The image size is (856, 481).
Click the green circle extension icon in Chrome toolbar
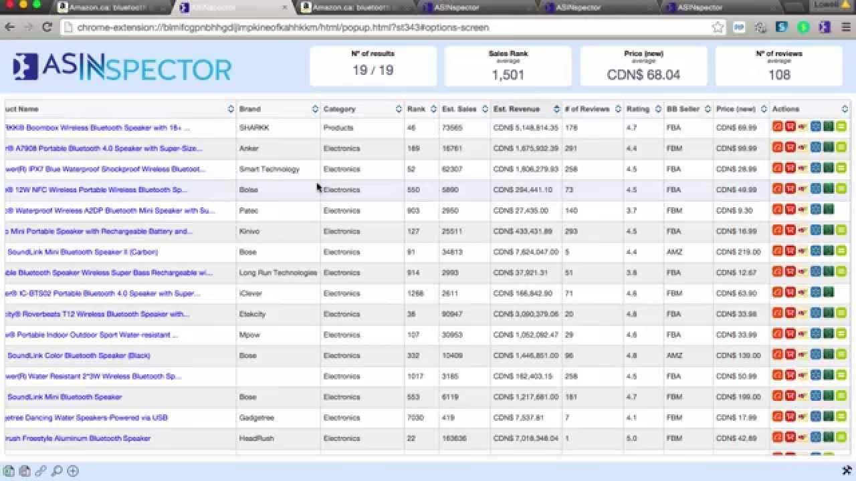[x=803, y=27]
